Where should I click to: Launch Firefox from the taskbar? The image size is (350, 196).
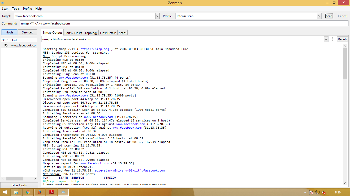pyautogui.click(x=40, y=192)
